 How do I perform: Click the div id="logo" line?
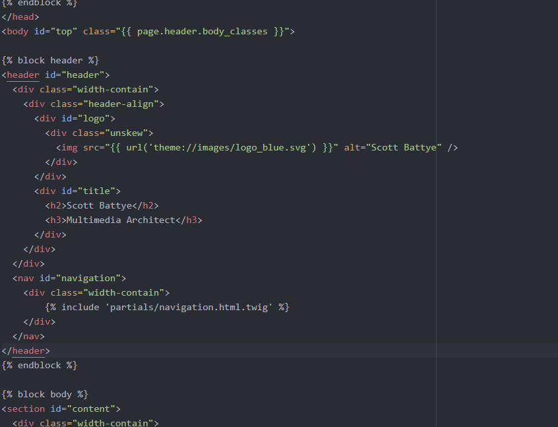[x=75, y=119]
